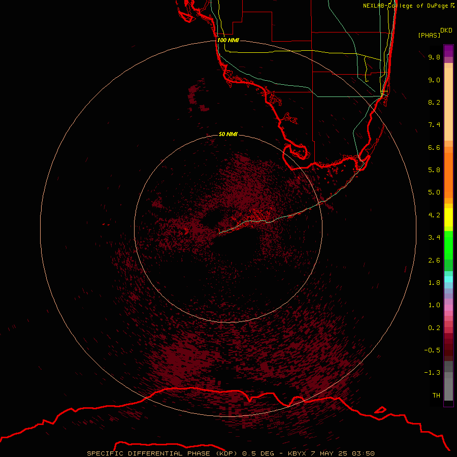Select the 50 NMI range ring label
This screenshot has height=457, width=457.
pyautogui.click(x=228, y=134)
